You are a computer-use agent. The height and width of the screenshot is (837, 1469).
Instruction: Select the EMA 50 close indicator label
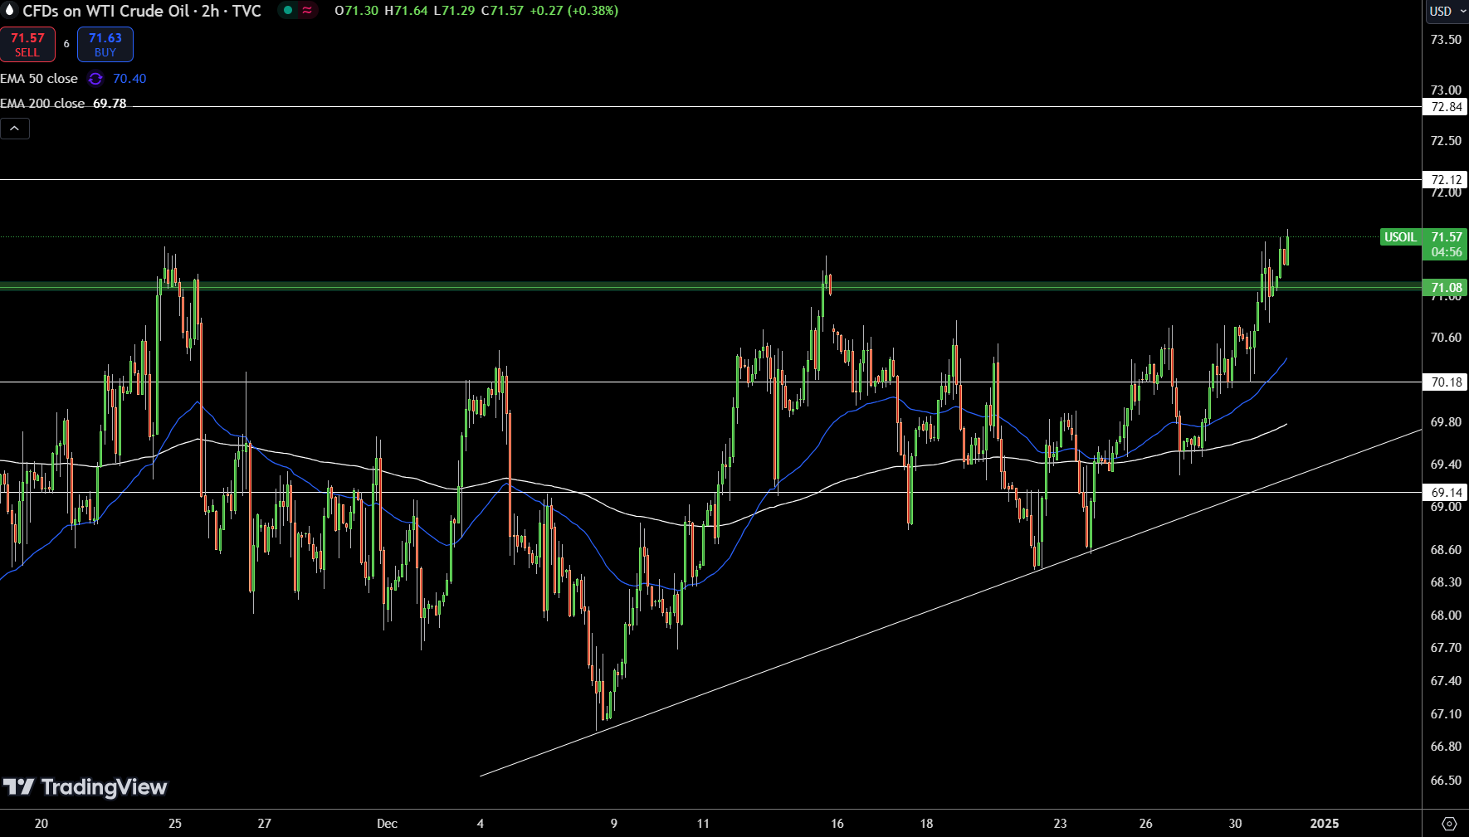[x=39, y=79]
